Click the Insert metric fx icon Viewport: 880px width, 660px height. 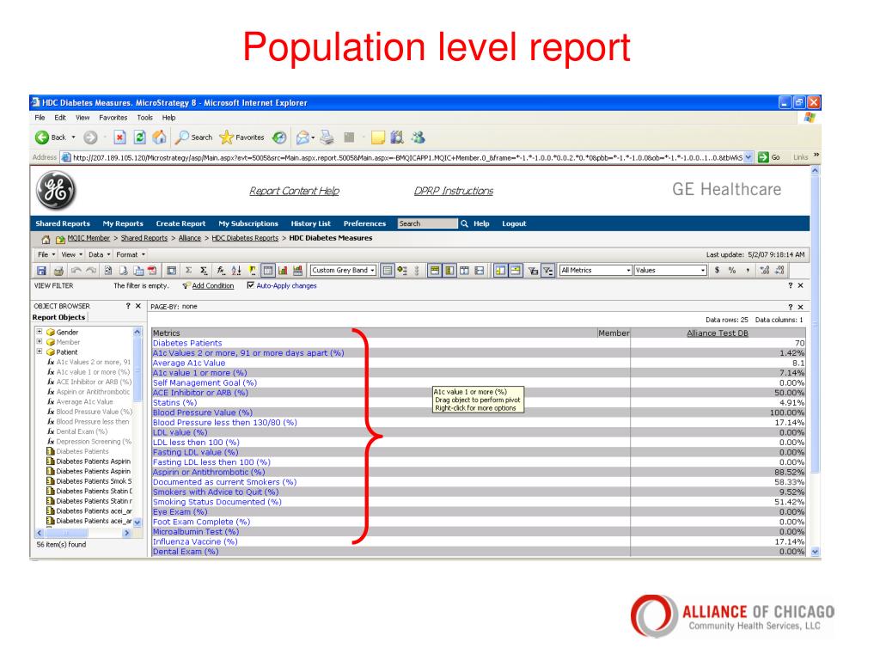[221, 271]
